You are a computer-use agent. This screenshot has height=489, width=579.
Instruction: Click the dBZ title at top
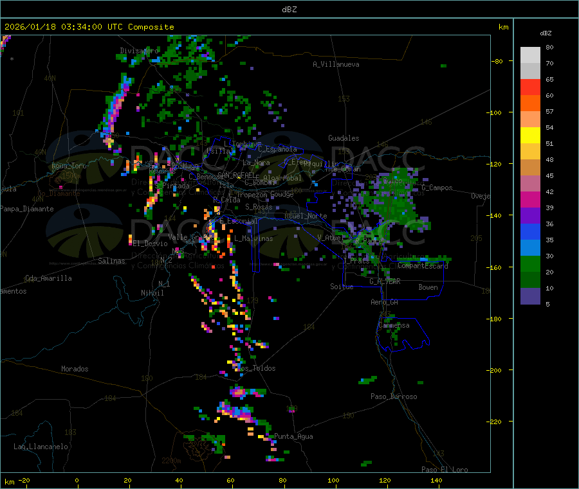289,10
